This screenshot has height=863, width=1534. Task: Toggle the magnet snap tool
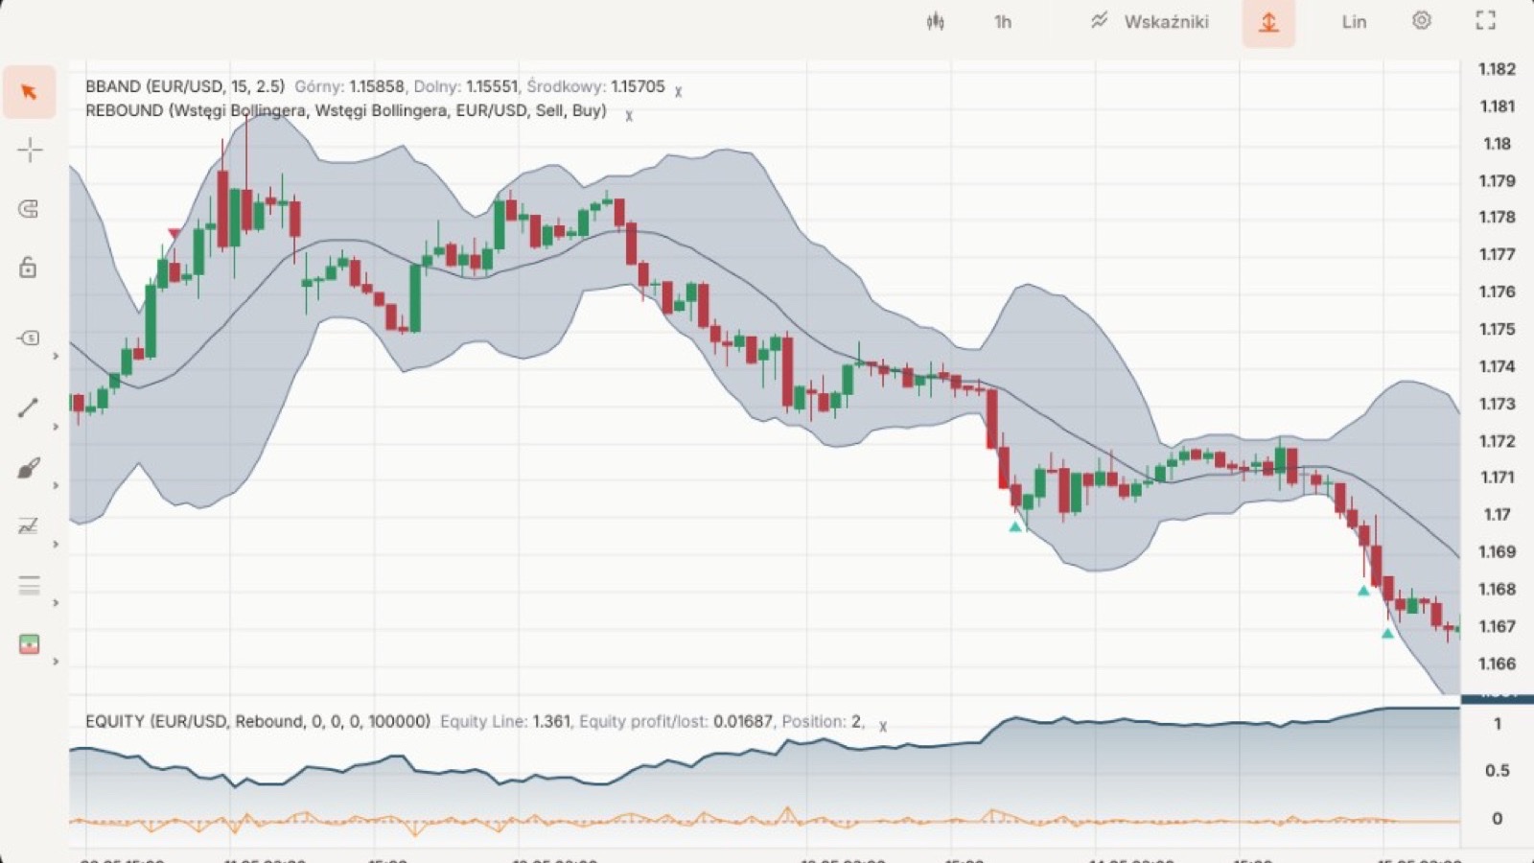pos(29,209)
